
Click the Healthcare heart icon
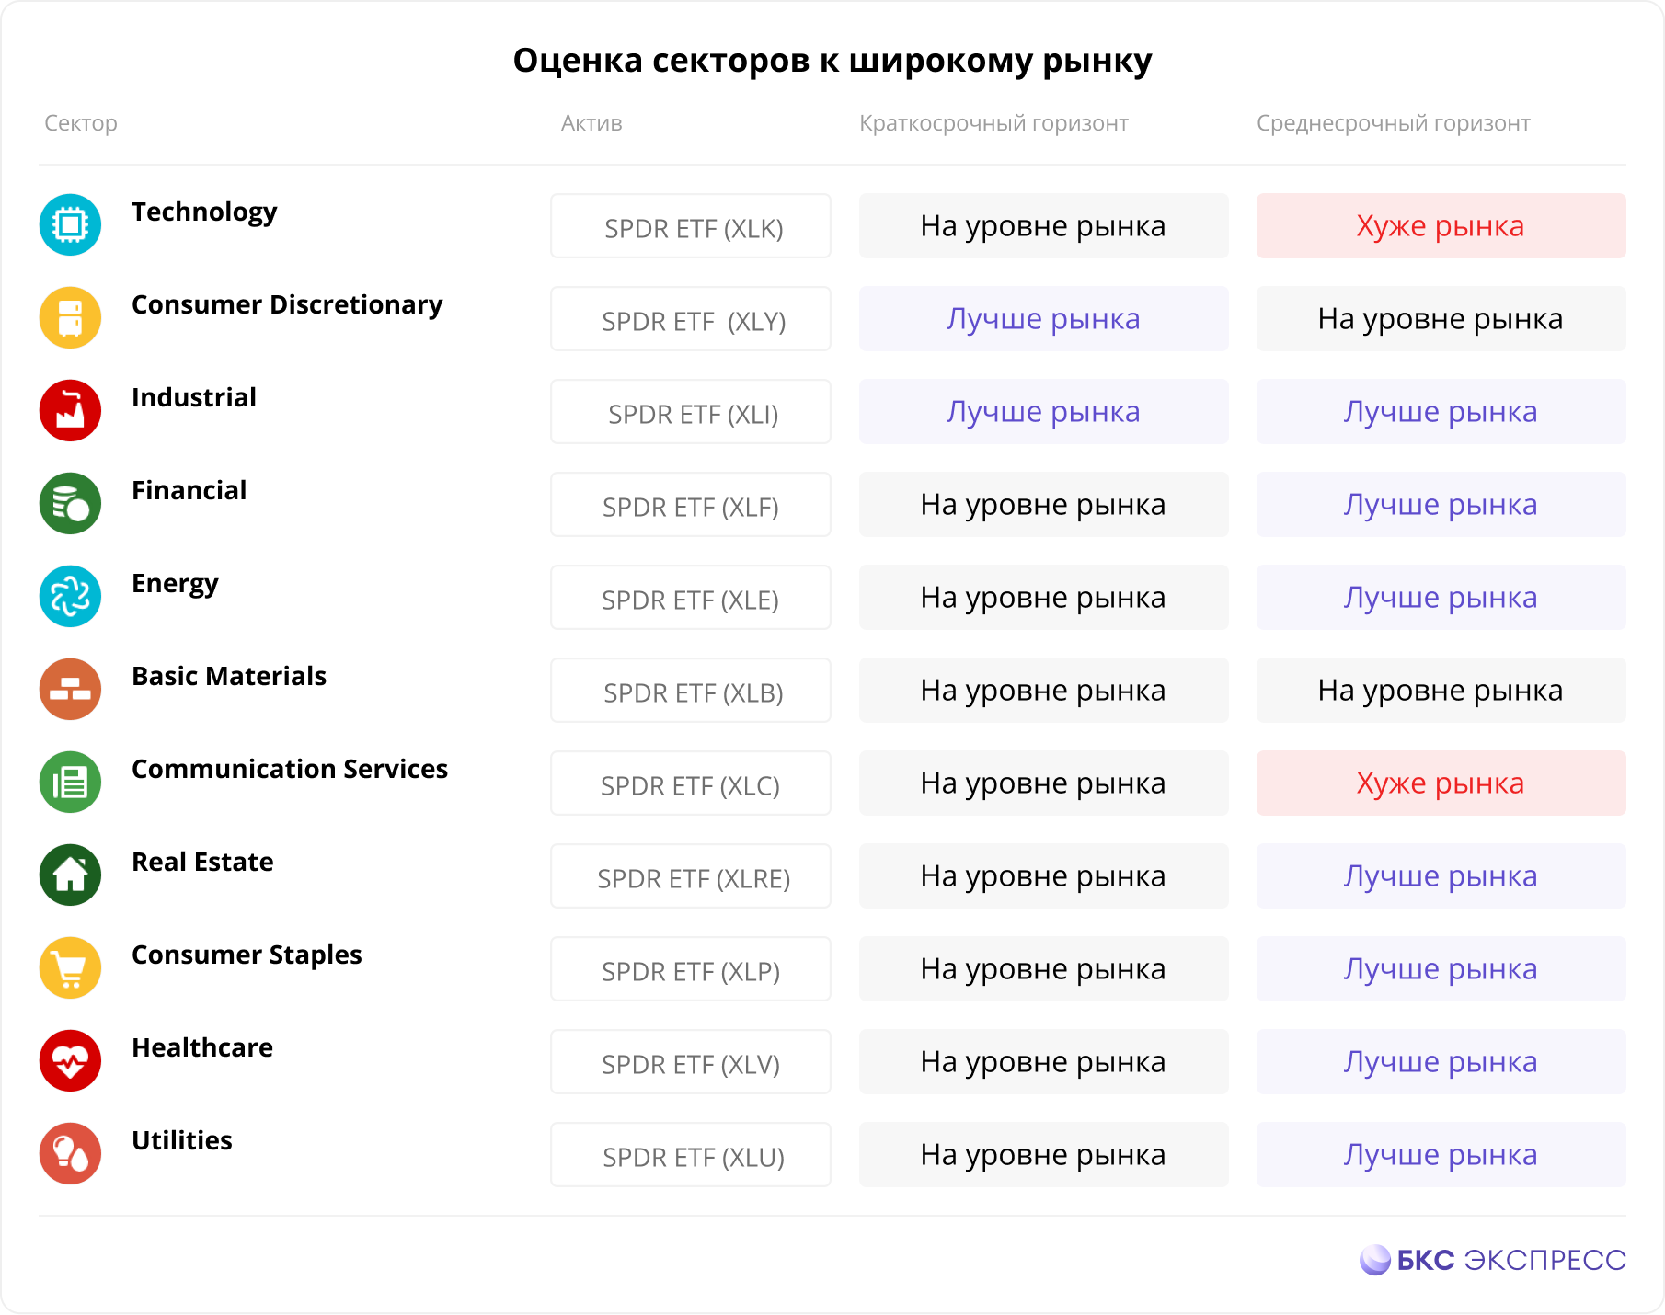(70, 1060)
